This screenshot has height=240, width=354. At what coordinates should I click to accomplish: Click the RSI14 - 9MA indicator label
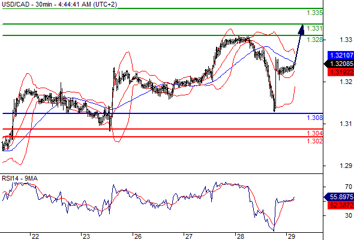20,178
